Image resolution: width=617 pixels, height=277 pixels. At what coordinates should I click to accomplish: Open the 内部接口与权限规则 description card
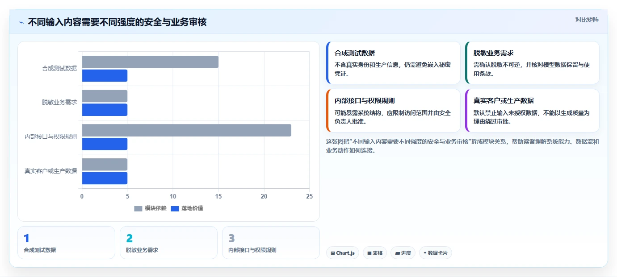pyautogui.click(x=393, y=111)
